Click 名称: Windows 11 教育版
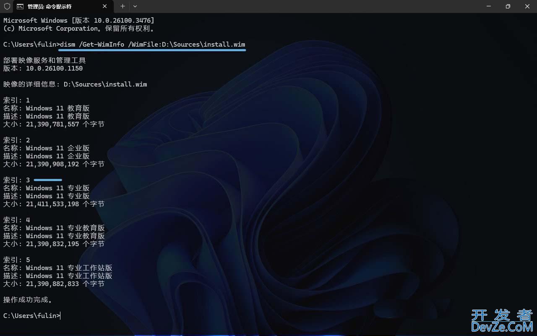 (47, 108)
